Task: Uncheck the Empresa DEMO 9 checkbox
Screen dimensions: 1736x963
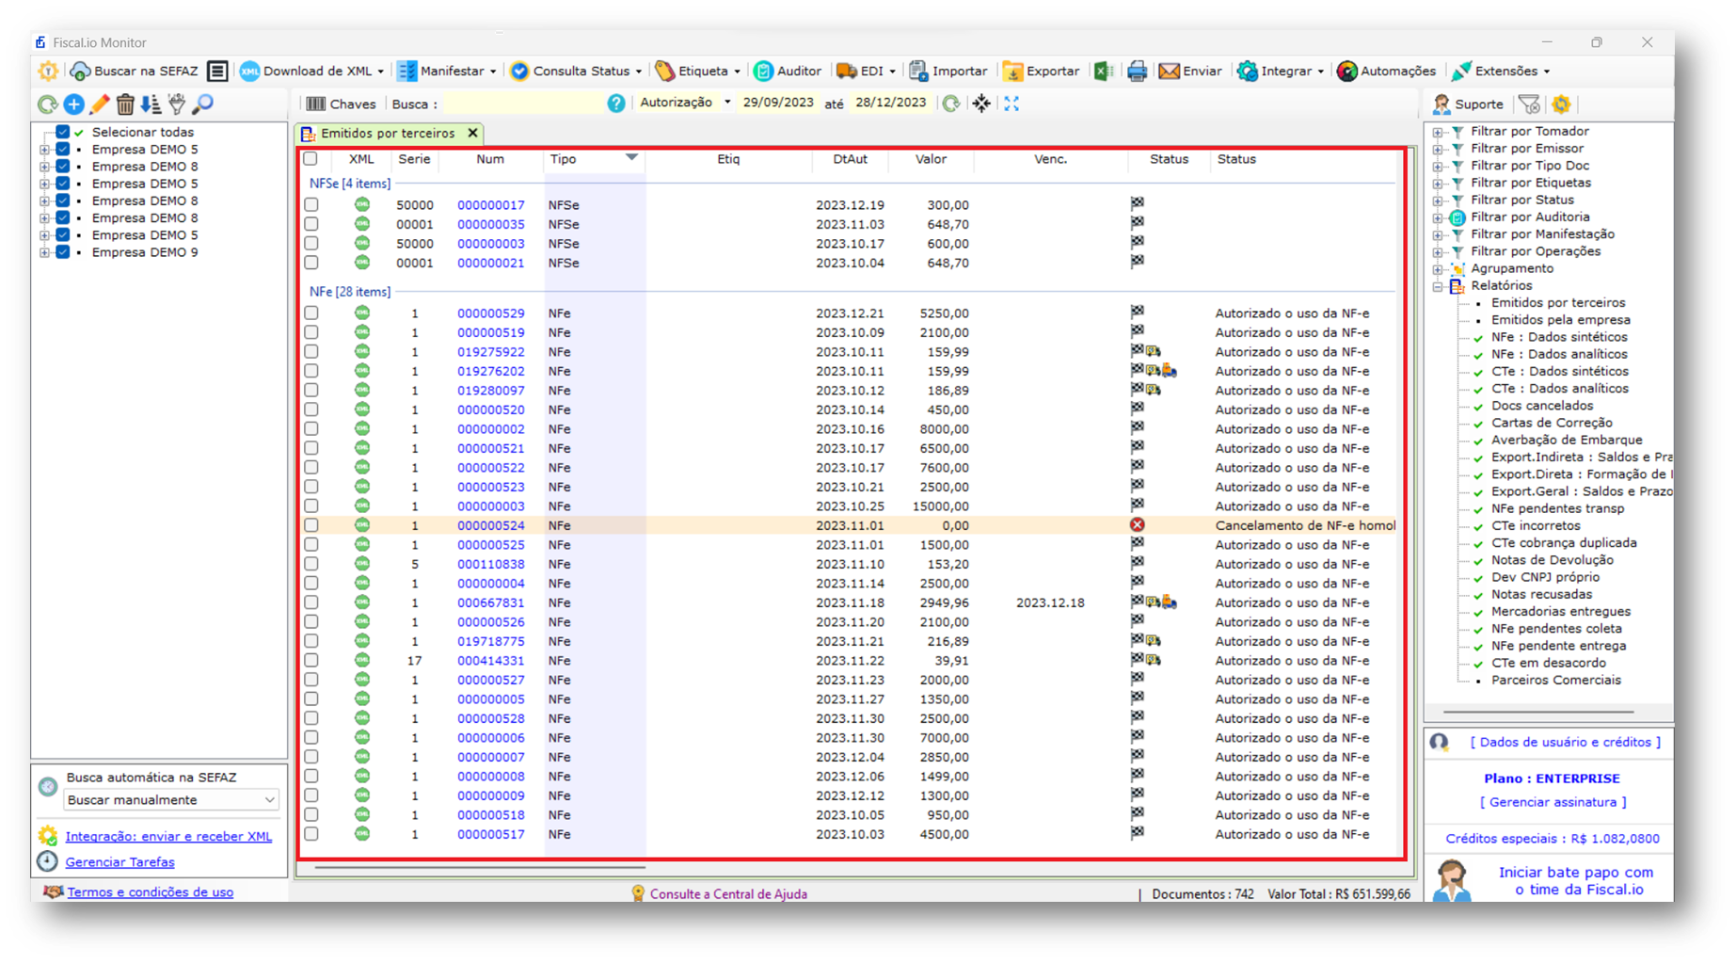Action: click(63, 252)
